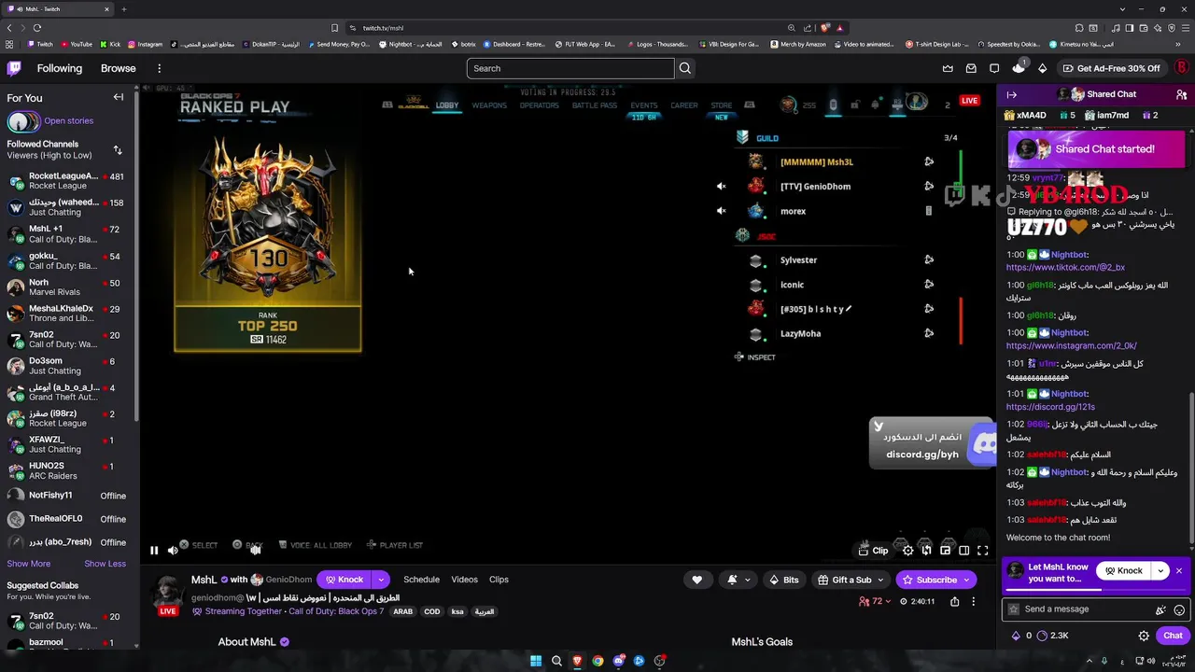Toggle fullscreen on the player
The width and height of the screenshot is (1195, 672).
coord(982,551)
